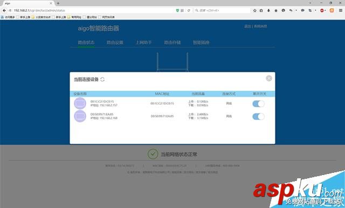This screenshot has height=208, width=345.
Task: Close the aigo browser tab
Action: [51, 3]
